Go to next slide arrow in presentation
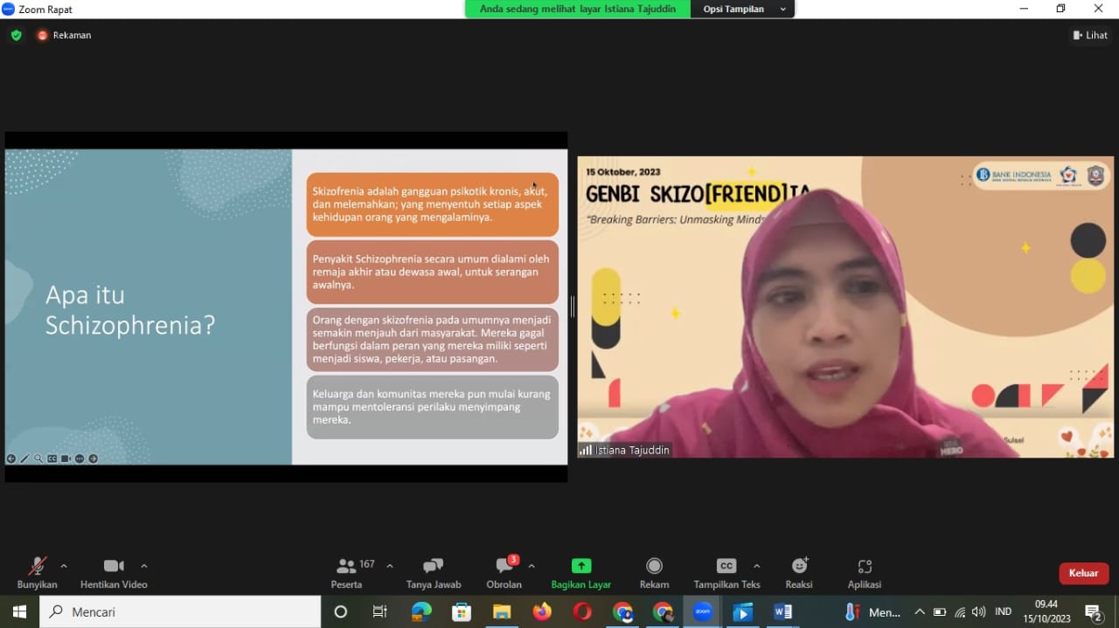Image resolution: width=1119 pixels, height=628 pixels. pyautogui.click(x=94, y=459)
